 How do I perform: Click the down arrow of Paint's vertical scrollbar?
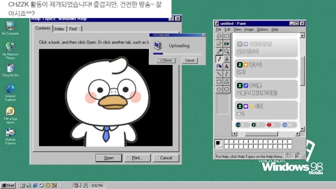302,129
